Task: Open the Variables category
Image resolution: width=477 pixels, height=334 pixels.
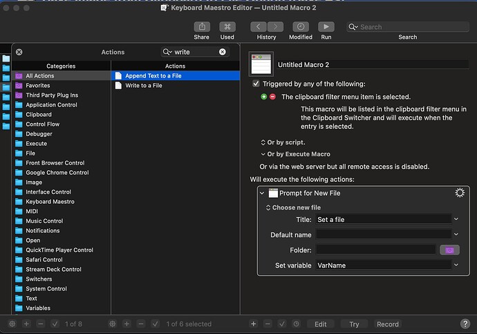Action: coord(62,308)
